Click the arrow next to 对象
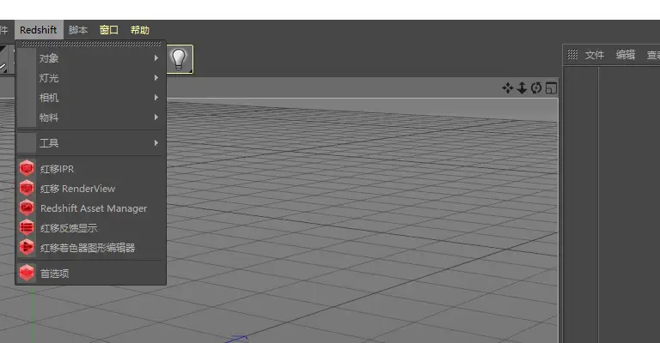Viewport: 660px width, 343px height. click(x=156, y=58)
